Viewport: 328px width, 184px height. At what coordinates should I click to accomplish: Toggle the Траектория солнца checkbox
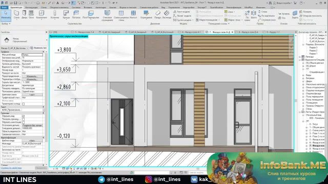pyautogui.click(x=23, y=104)
